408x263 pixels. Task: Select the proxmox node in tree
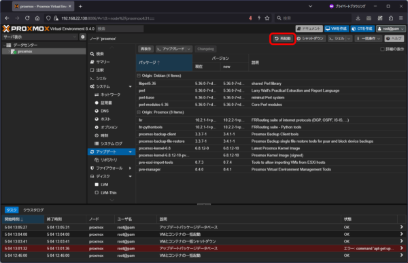click(25, 52)
